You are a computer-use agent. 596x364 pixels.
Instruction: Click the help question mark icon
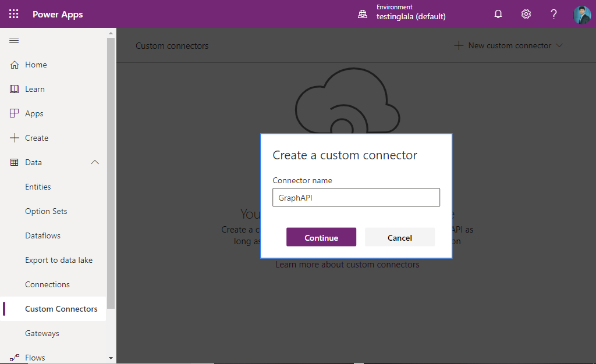pos(554,14)
